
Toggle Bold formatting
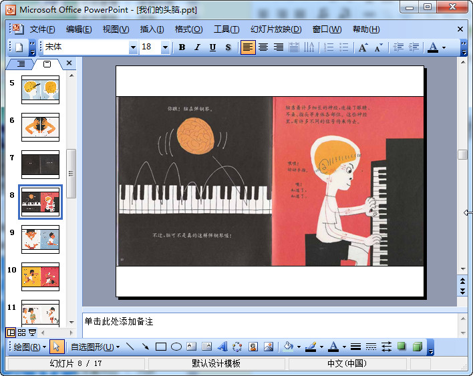tap(182, 47)
